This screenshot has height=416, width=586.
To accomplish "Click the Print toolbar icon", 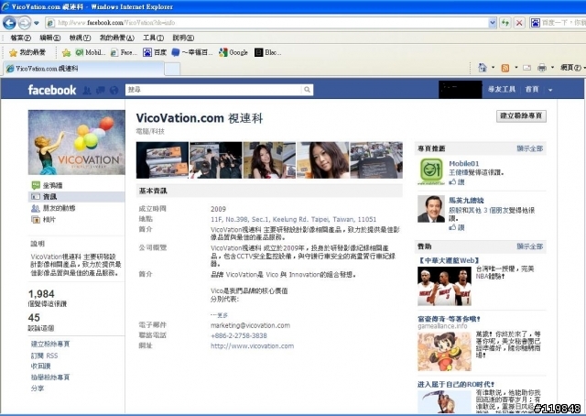I will click(x=541, y=68).
